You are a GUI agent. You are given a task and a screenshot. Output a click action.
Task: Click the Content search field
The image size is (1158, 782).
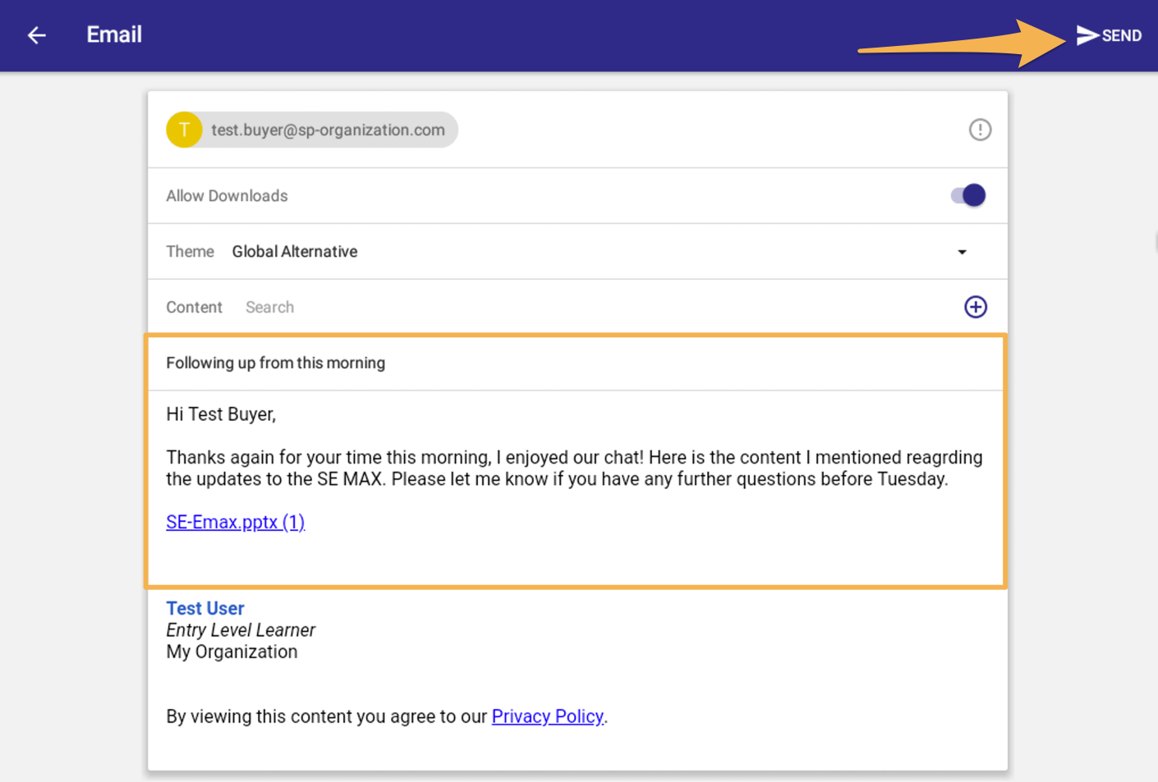click(575, 307)
